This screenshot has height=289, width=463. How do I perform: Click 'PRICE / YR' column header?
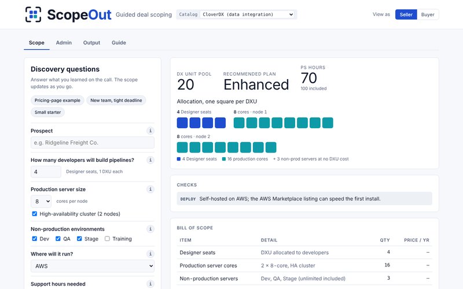tap(416, 240)
